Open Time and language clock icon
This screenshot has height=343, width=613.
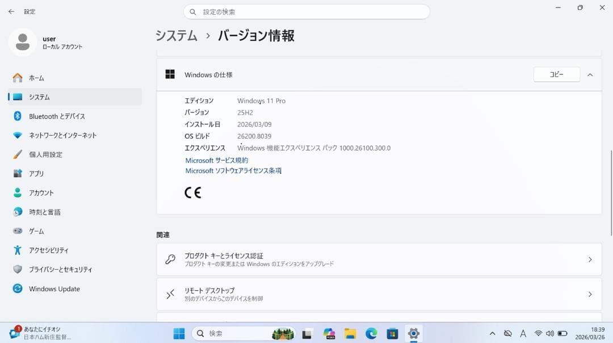point(18,212)
